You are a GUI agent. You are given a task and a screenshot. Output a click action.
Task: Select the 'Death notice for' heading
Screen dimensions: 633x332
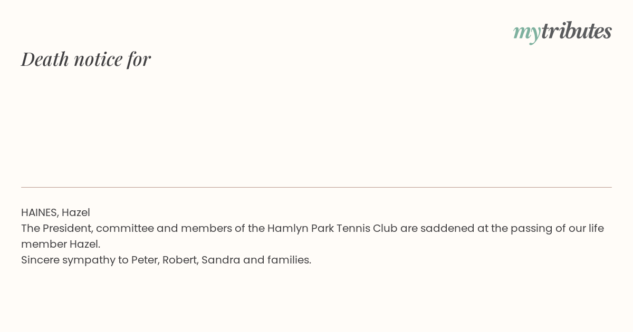tap(86, 58)
